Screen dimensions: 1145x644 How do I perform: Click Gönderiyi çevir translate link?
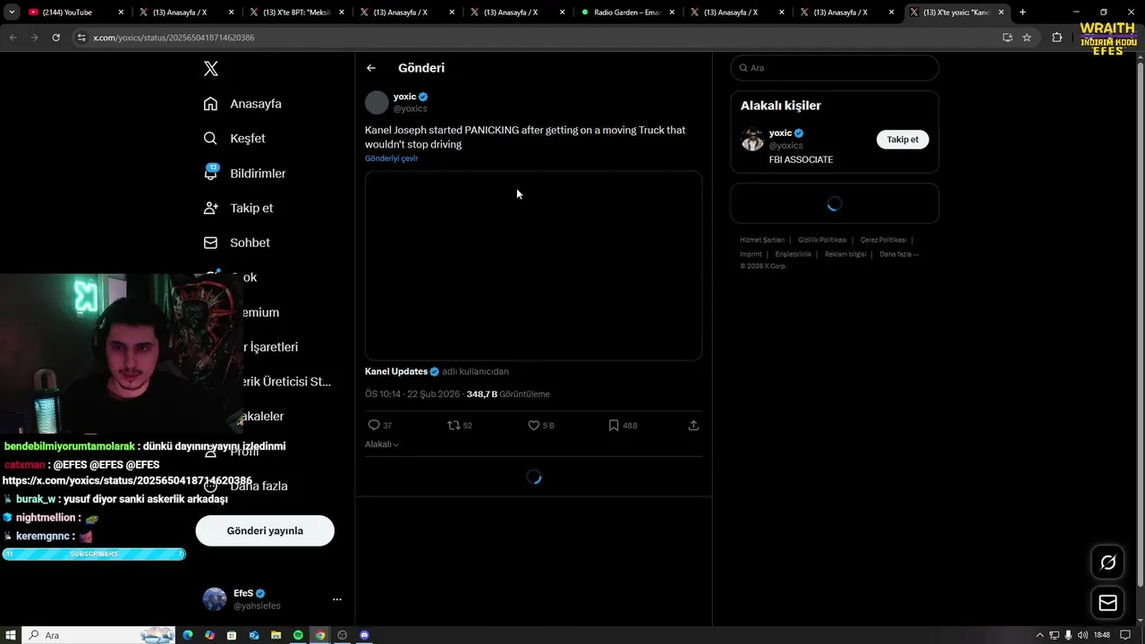coord(391,158)
